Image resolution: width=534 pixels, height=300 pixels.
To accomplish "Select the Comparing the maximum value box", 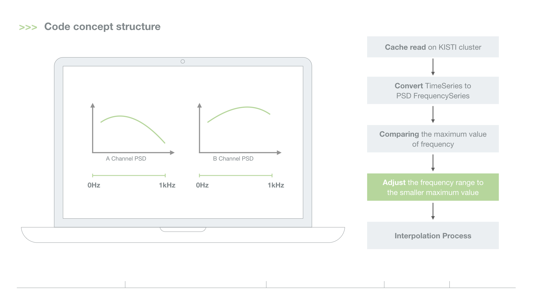I will click(x=433, y=139).
